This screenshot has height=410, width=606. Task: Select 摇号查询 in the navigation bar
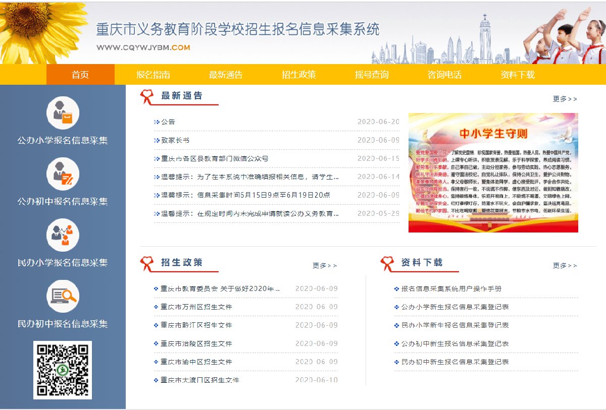click(372, 75)
